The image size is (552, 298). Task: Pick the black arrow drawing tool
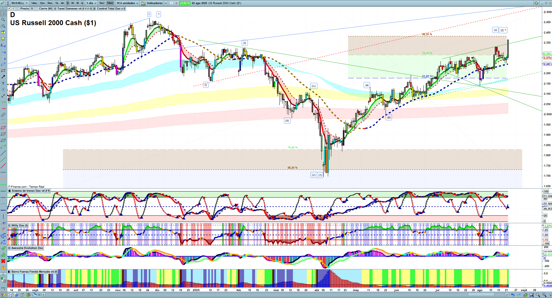tap(3, 77)
